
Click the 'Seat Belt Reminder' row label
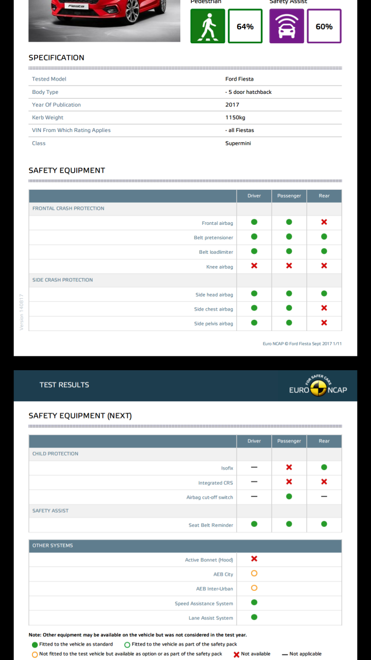pos(211,525)
